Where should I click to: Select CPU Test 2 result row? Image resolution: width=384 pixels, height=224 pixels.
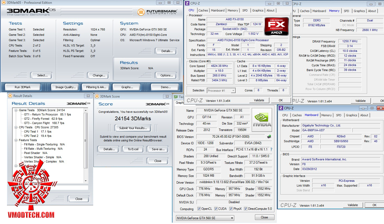[x=38, y=136]
